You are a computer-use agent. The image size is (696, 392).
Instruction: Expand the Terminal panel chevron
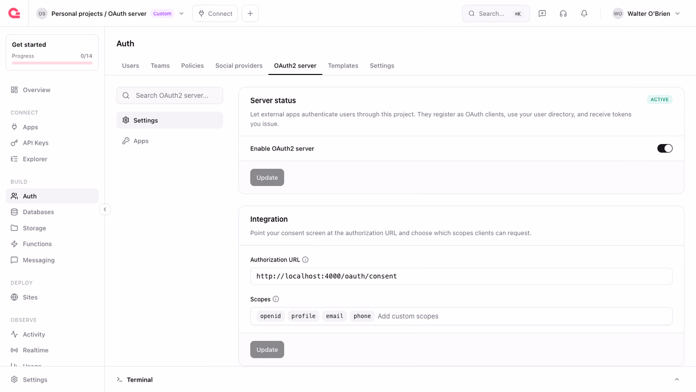point(677,379)
